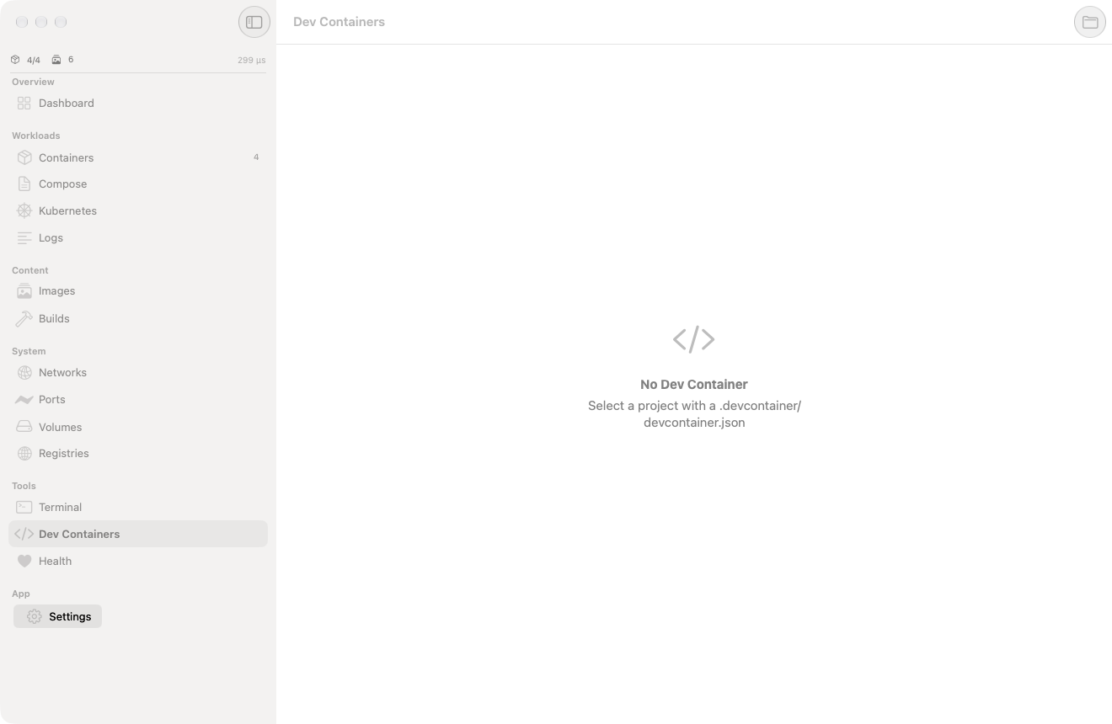Go to the Containers workload page
The image size is (1112, 724).
point(138,157)
